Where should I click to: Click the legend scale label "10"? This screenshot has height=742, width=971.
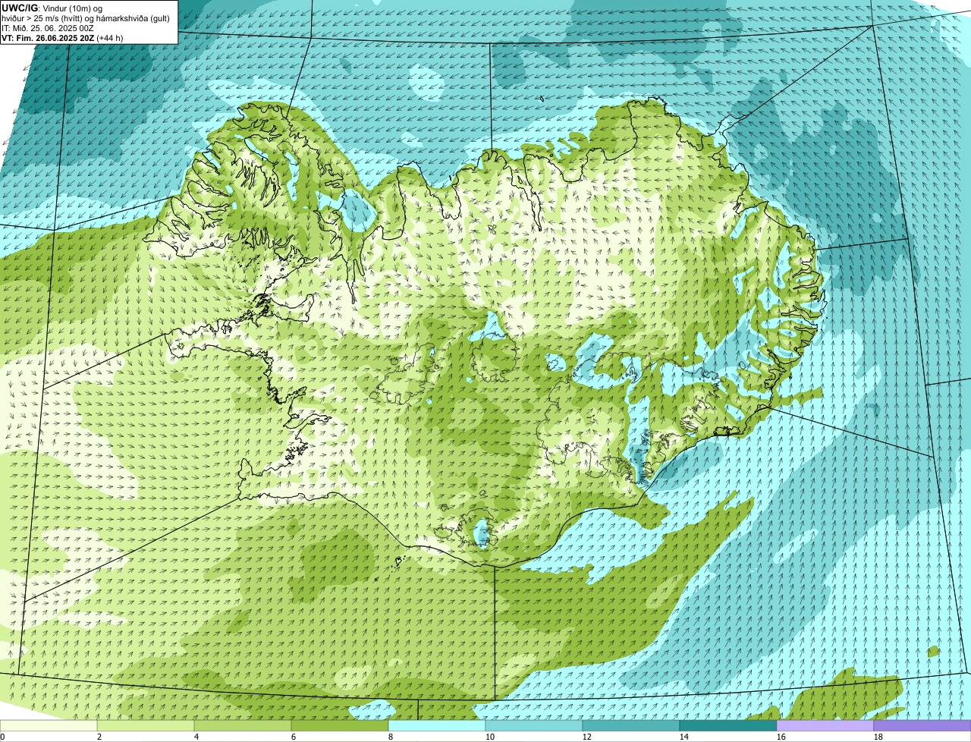click(490, 737)
